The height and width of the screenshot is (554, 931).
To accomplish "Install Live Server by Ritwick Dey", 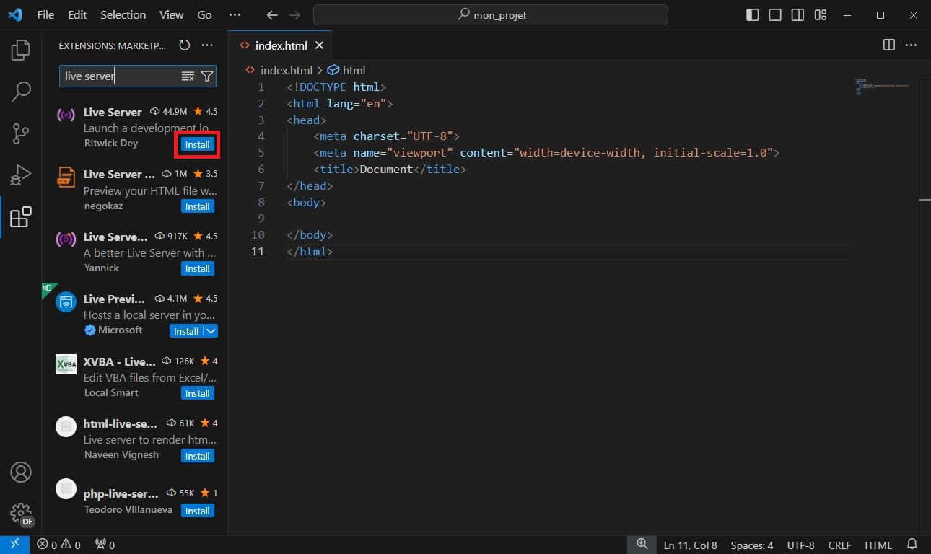I will (x=197, y=144).
